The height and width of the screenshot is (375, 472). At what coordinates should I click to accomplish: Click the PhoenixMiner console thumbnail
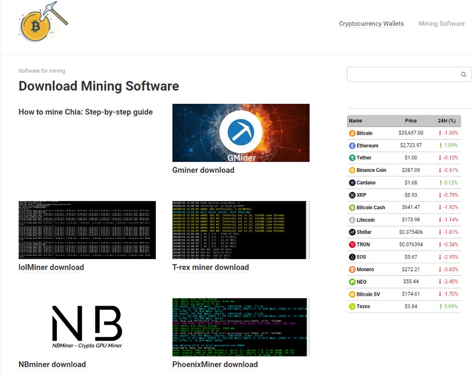tap(241, 327)
